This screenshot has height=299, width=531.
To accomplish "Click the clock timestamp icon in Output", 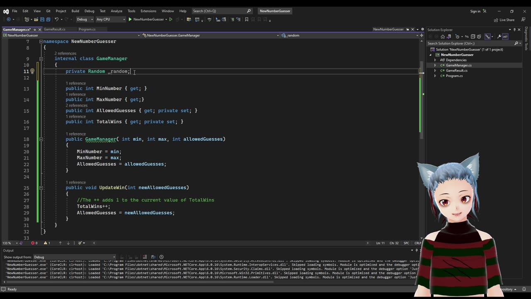I will pos(161,257).
